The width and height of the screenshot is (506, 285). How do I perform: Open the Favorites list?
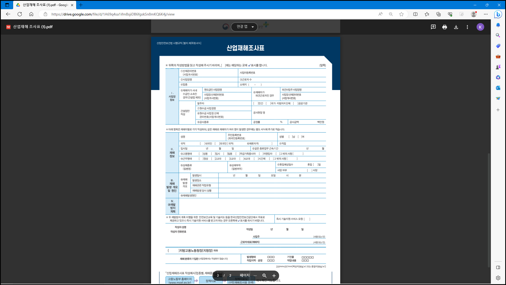tap(427, 14)
